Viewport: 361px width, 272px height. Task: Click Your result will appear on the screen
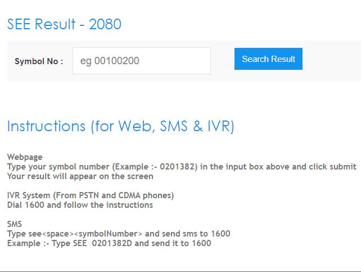coord(80,176)
